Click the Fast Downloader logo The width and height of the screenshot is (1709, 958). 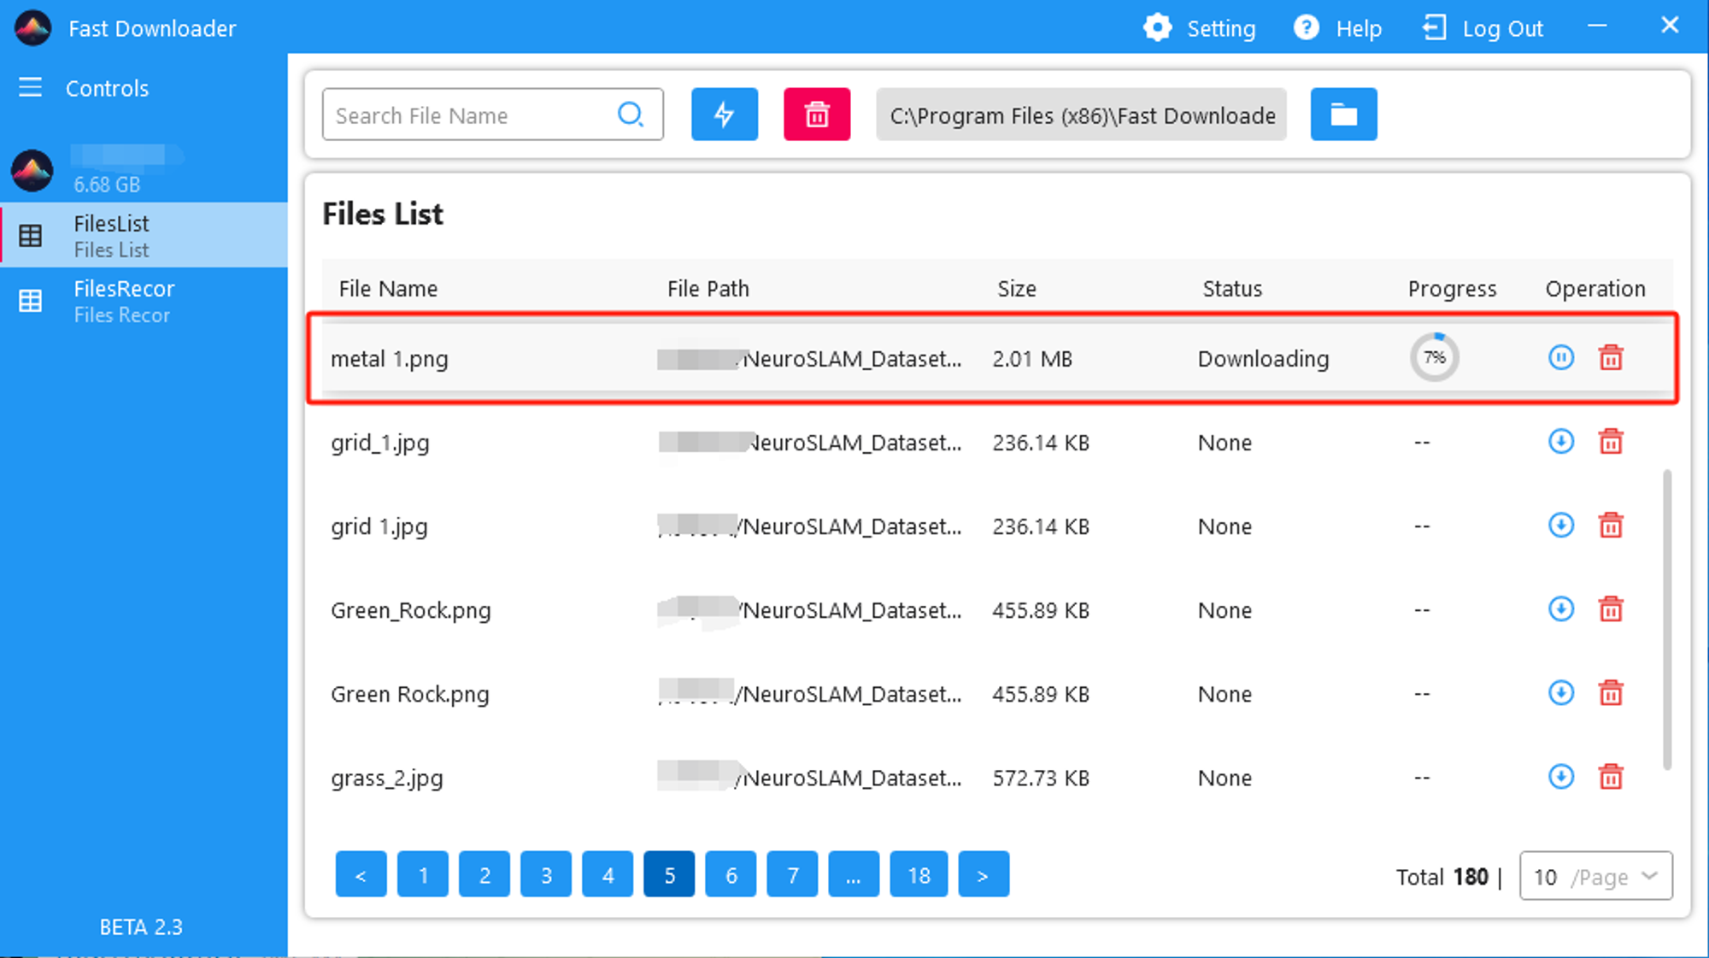click(x=33, y=28)
